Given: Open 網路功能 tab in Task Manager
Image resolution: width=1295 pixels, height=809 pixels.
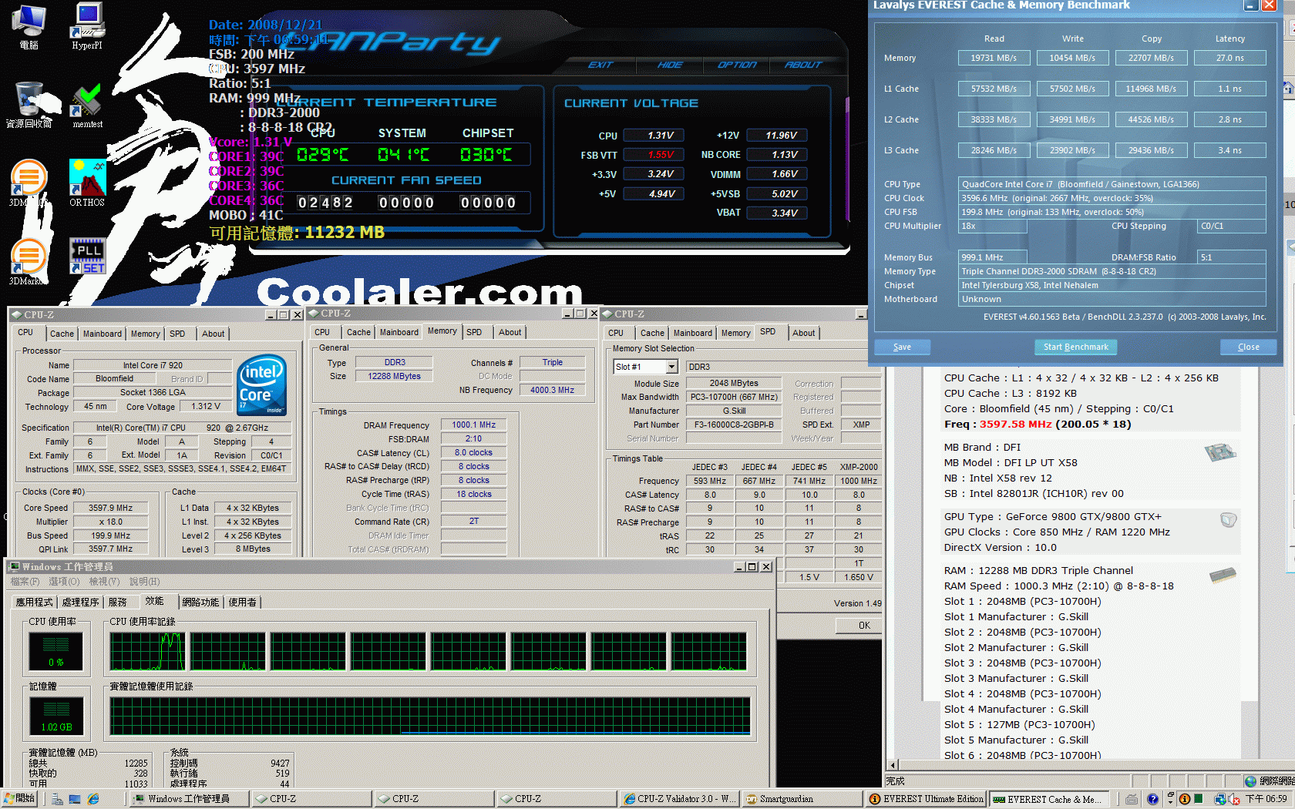Looking at the screenshot, I should [201, 602].
